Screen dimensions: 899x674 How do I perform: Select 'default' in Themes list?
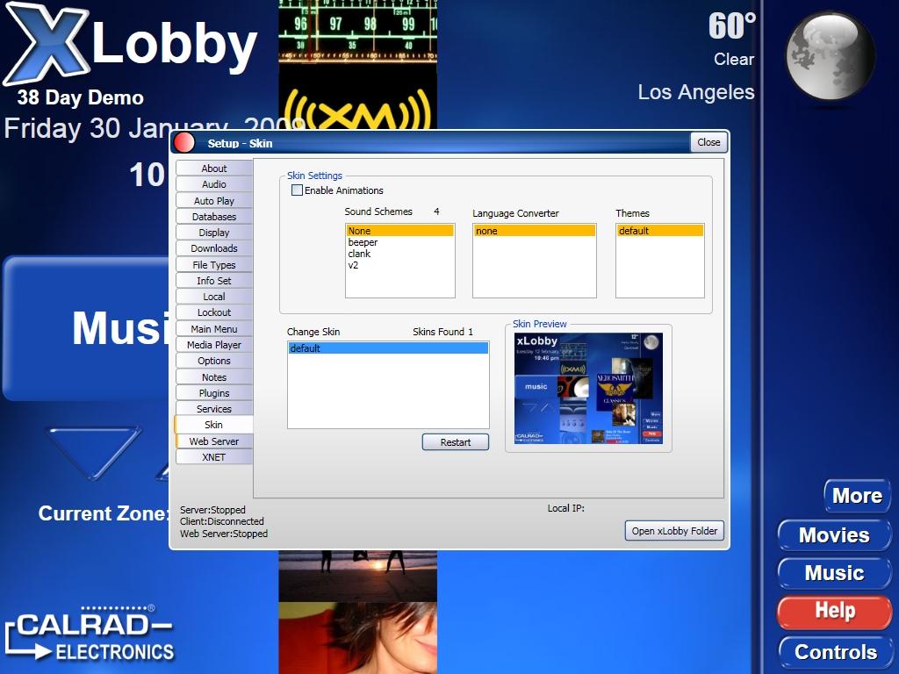point(660,231)
